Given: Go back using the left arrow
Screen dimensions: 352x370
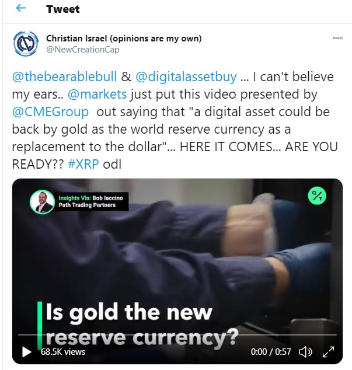Looking at the screenshot, I should pyautogui.click(x=21, y=8).
